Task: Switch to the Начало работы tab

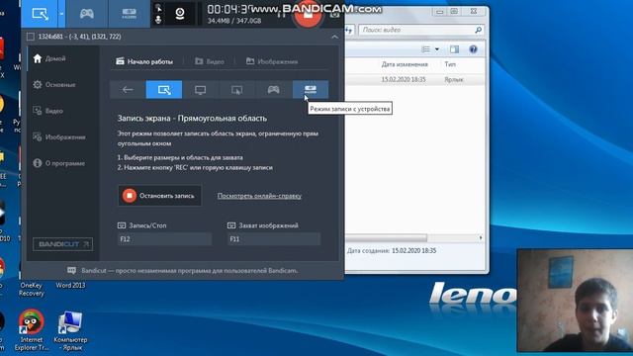Action: pyautogui.click(x=144, y=61)
